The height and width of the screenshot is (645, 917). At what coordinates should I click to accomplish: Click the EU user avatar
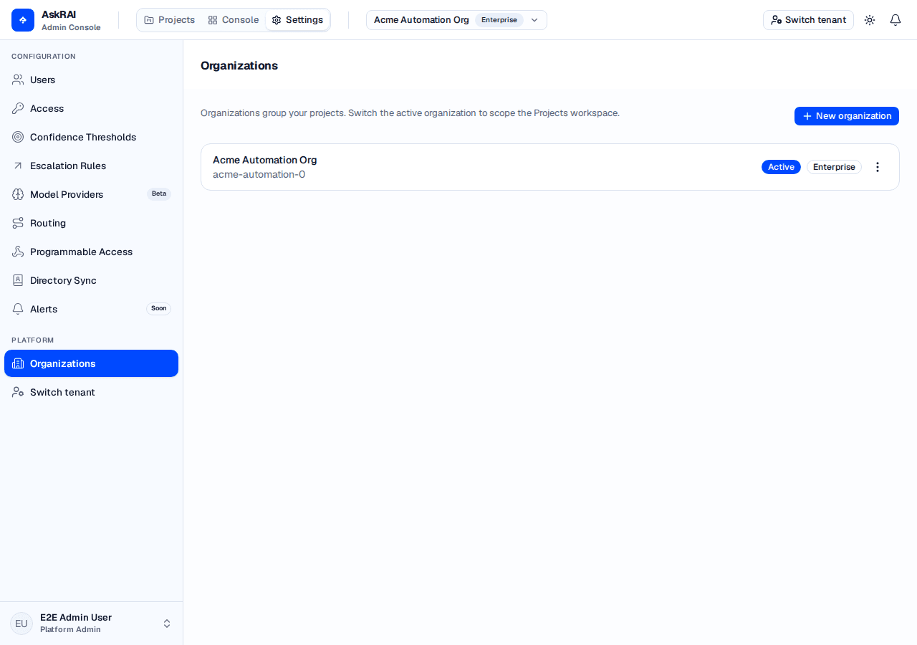(x=21, y=623)
